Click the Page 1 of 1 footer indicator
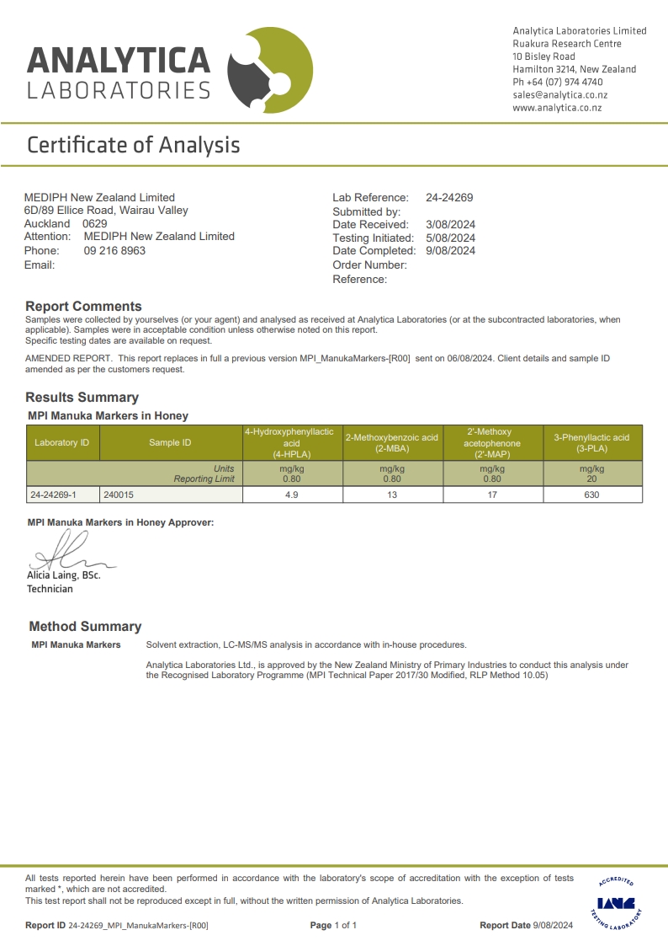 333,925
